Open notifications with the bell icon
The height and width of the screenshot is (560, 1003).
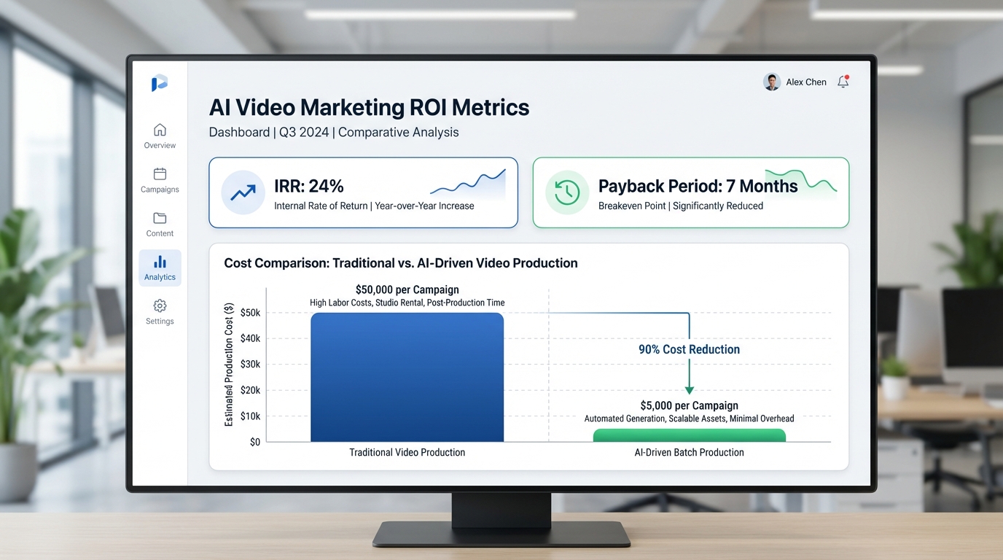pos(843,82)
